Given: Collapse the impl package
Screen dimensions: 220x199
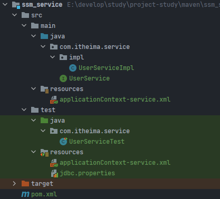Looking at the screenshot, I should point(52,57).
